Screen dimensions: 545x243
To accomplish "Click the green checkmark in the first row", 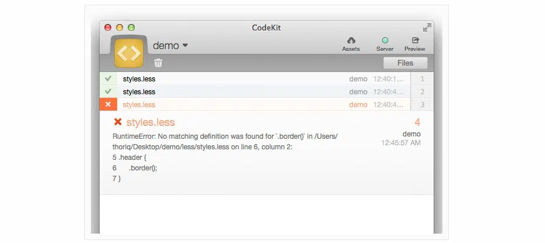I will [108, 78].
